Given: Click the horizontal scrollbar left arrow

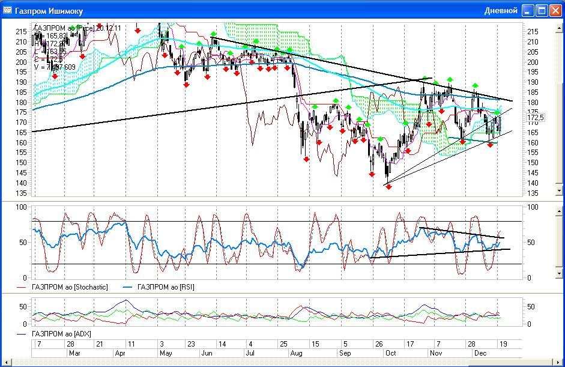Looking at the screenshot, I should 6,362.
